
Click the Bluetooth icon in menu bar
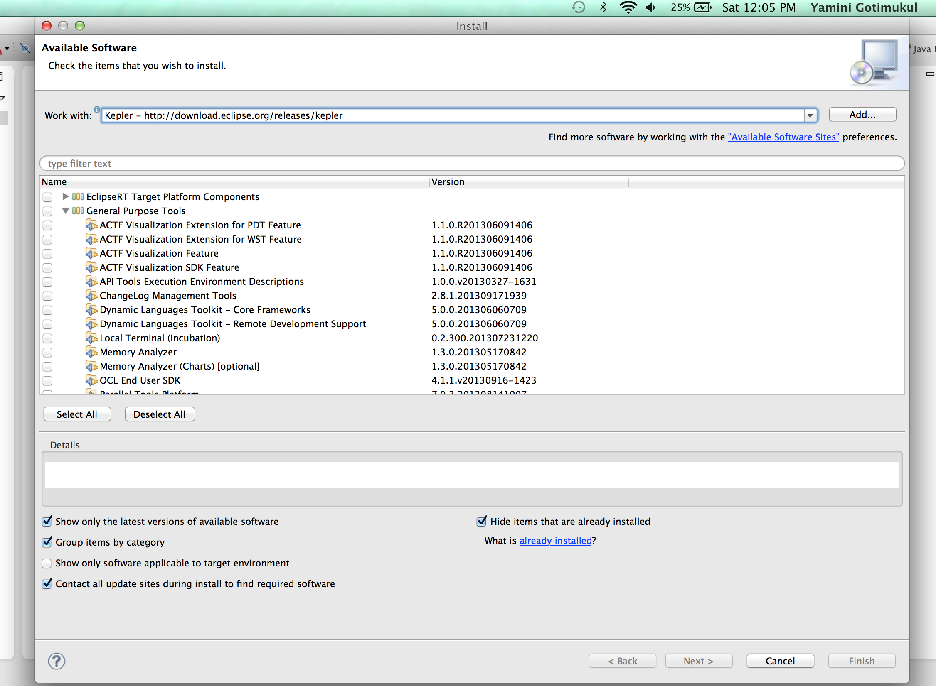603,7
